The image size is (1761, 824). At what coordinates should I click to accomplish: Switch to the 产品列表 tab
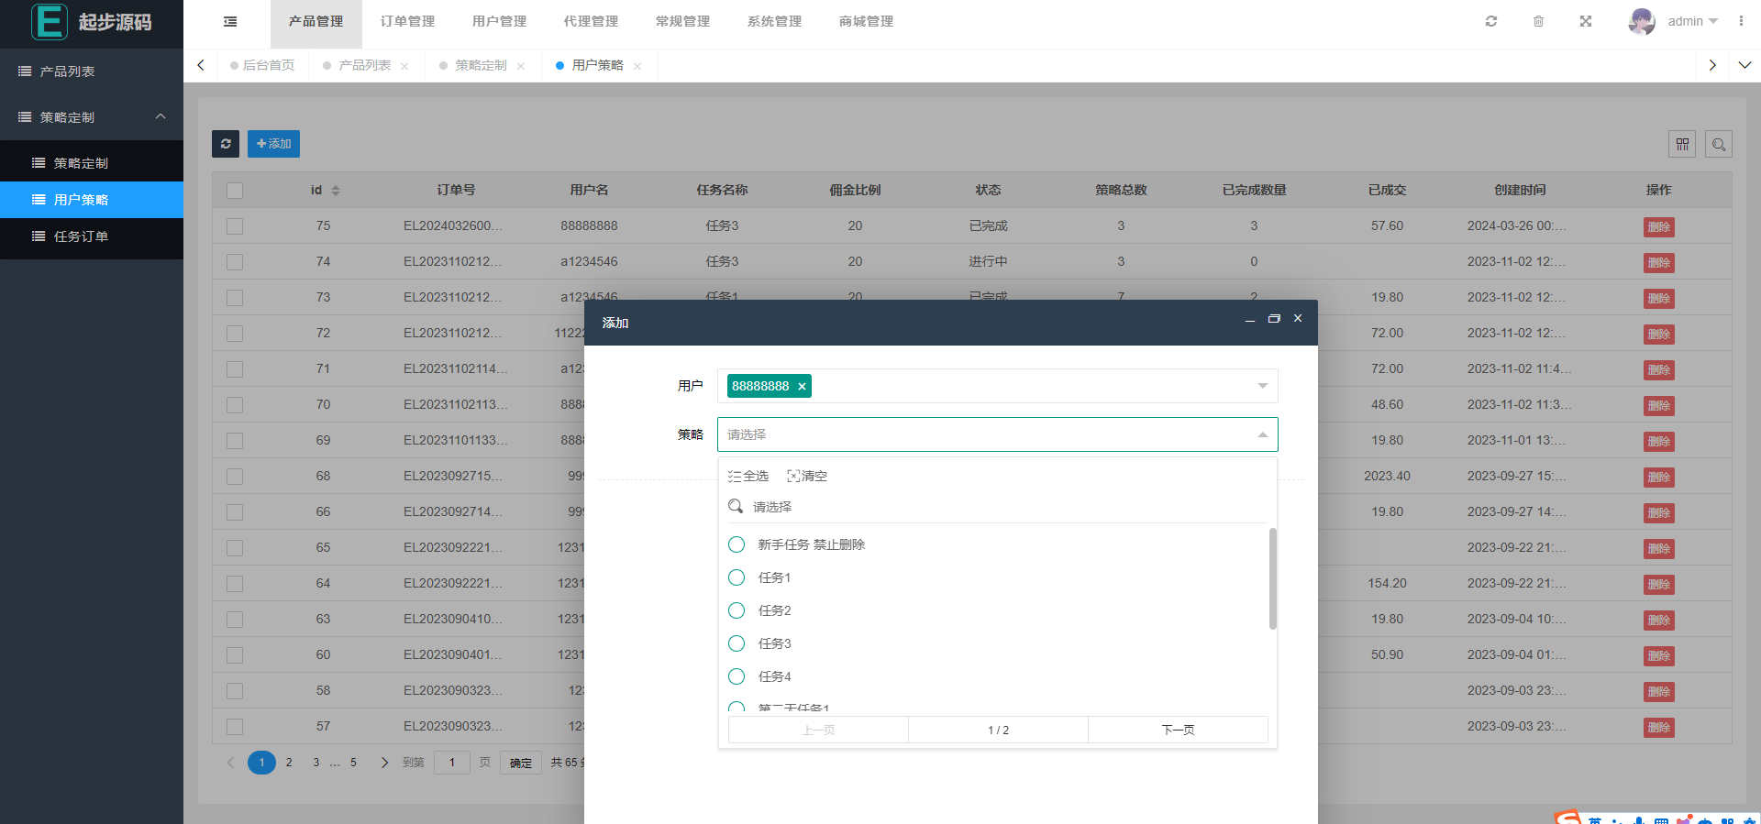pyautogui.click(x=364, y=65)
